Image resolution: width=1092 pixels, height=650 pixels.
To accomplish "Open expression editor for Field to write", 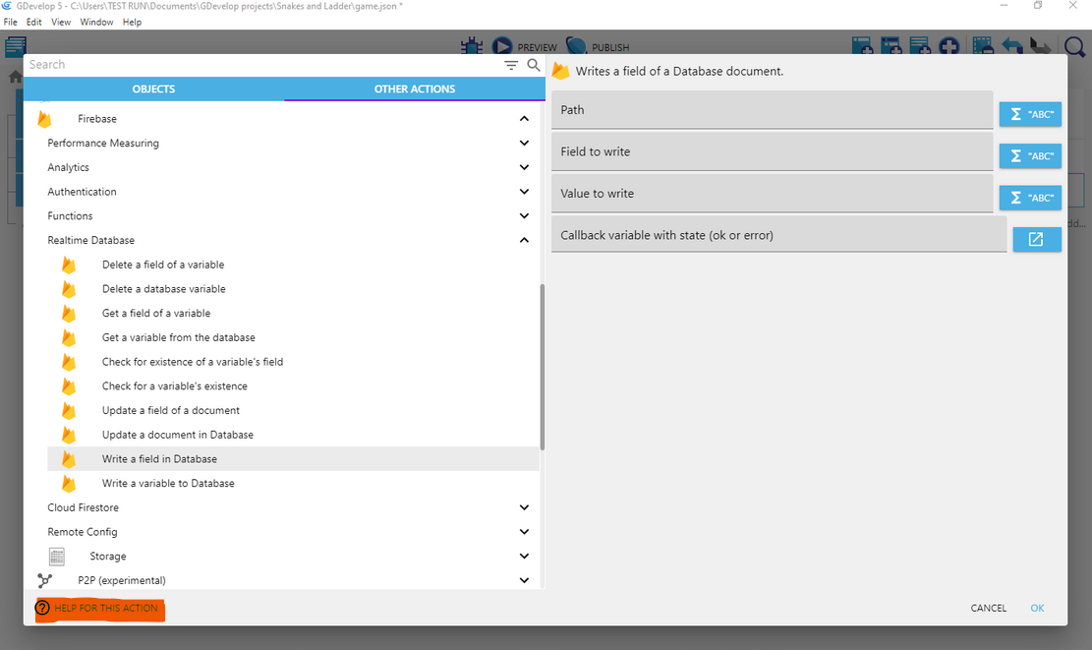I will click(1030, 156).
